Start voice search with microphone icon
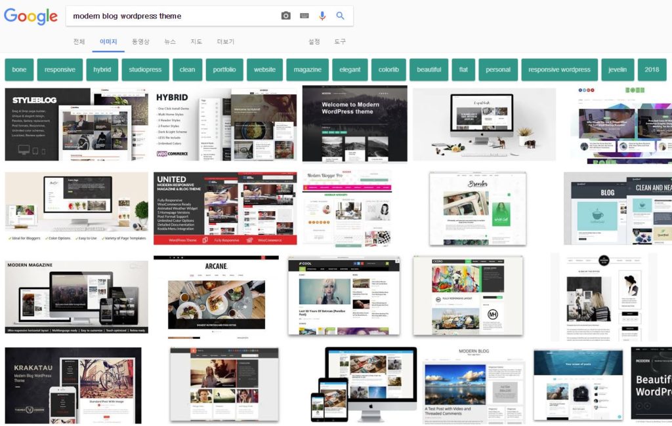672x426 pixels. tap(322, 16)
